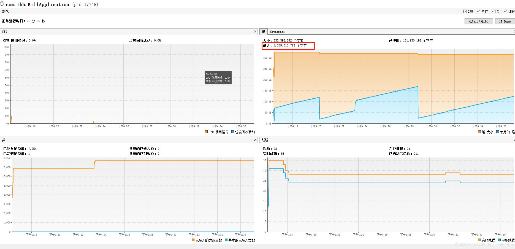The image size is (515, 249).
Task: Switch to the Metaspace tab
Action: click(277, 32)
